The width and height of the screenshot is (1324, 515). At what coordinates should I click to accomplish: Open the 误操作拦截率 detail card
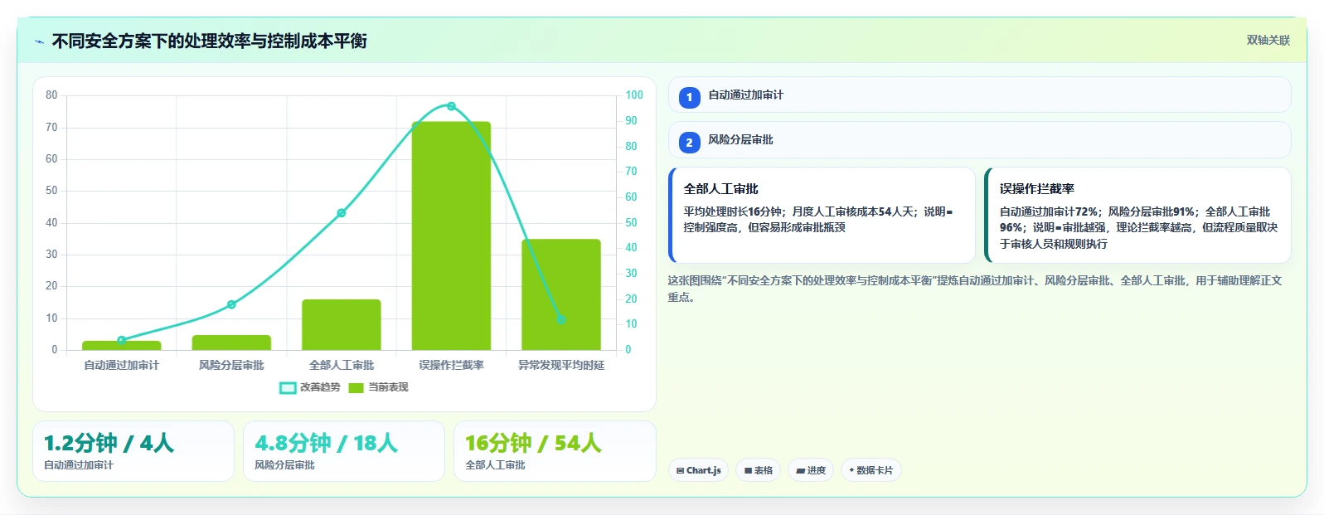click(x=1137, y=216)
